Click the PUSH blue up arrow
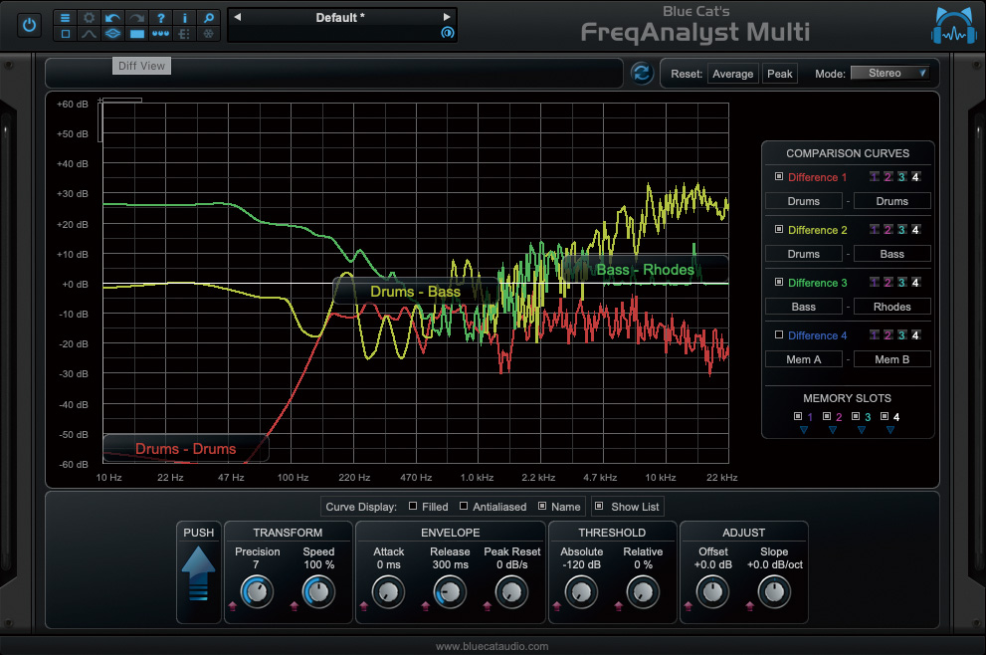This screenshot has width=986, height=655. tap(199, 573)
